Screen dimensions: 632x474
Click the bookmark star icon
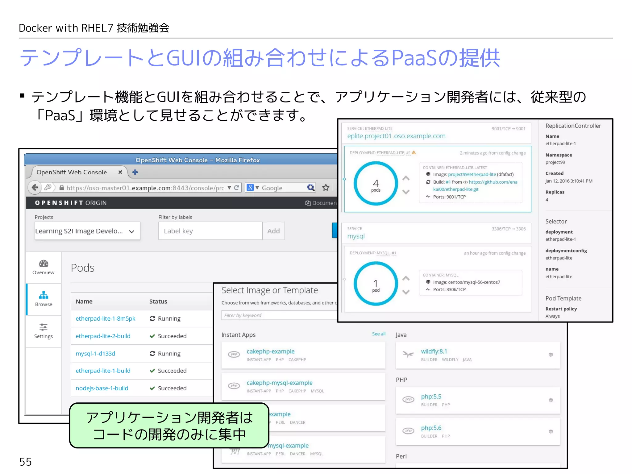pos(326,188)
